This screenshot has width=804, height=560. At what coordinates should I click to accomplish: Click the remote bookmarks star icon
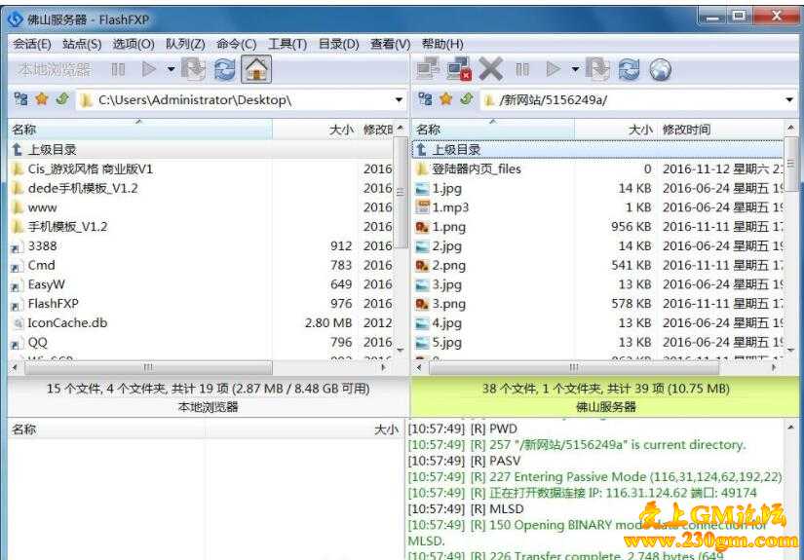click(x=445, y=99)
